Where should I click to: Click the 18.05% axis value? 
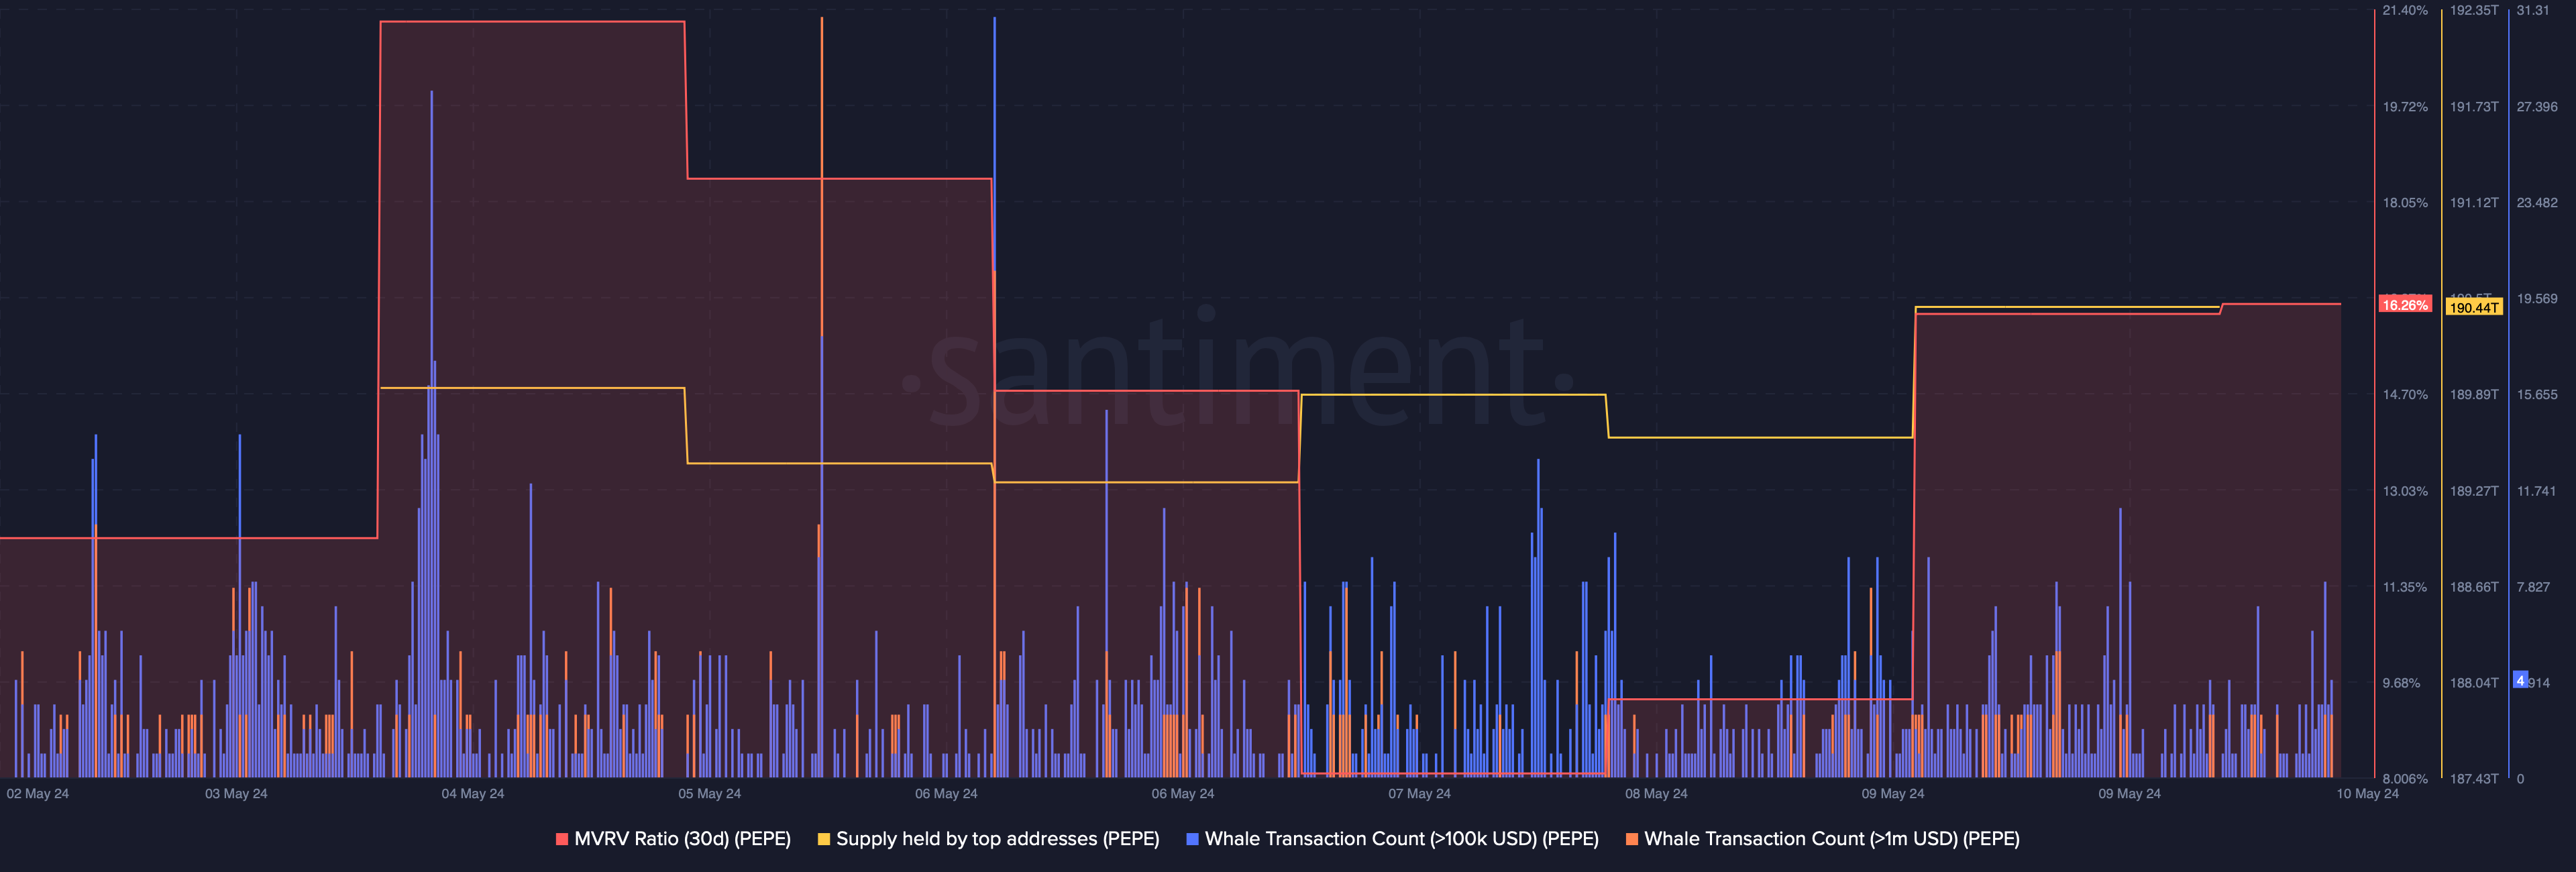pos(2404,203)
